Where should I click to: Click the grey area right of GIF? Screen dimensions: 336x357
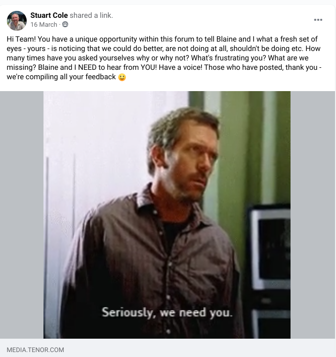pos(313,215)
